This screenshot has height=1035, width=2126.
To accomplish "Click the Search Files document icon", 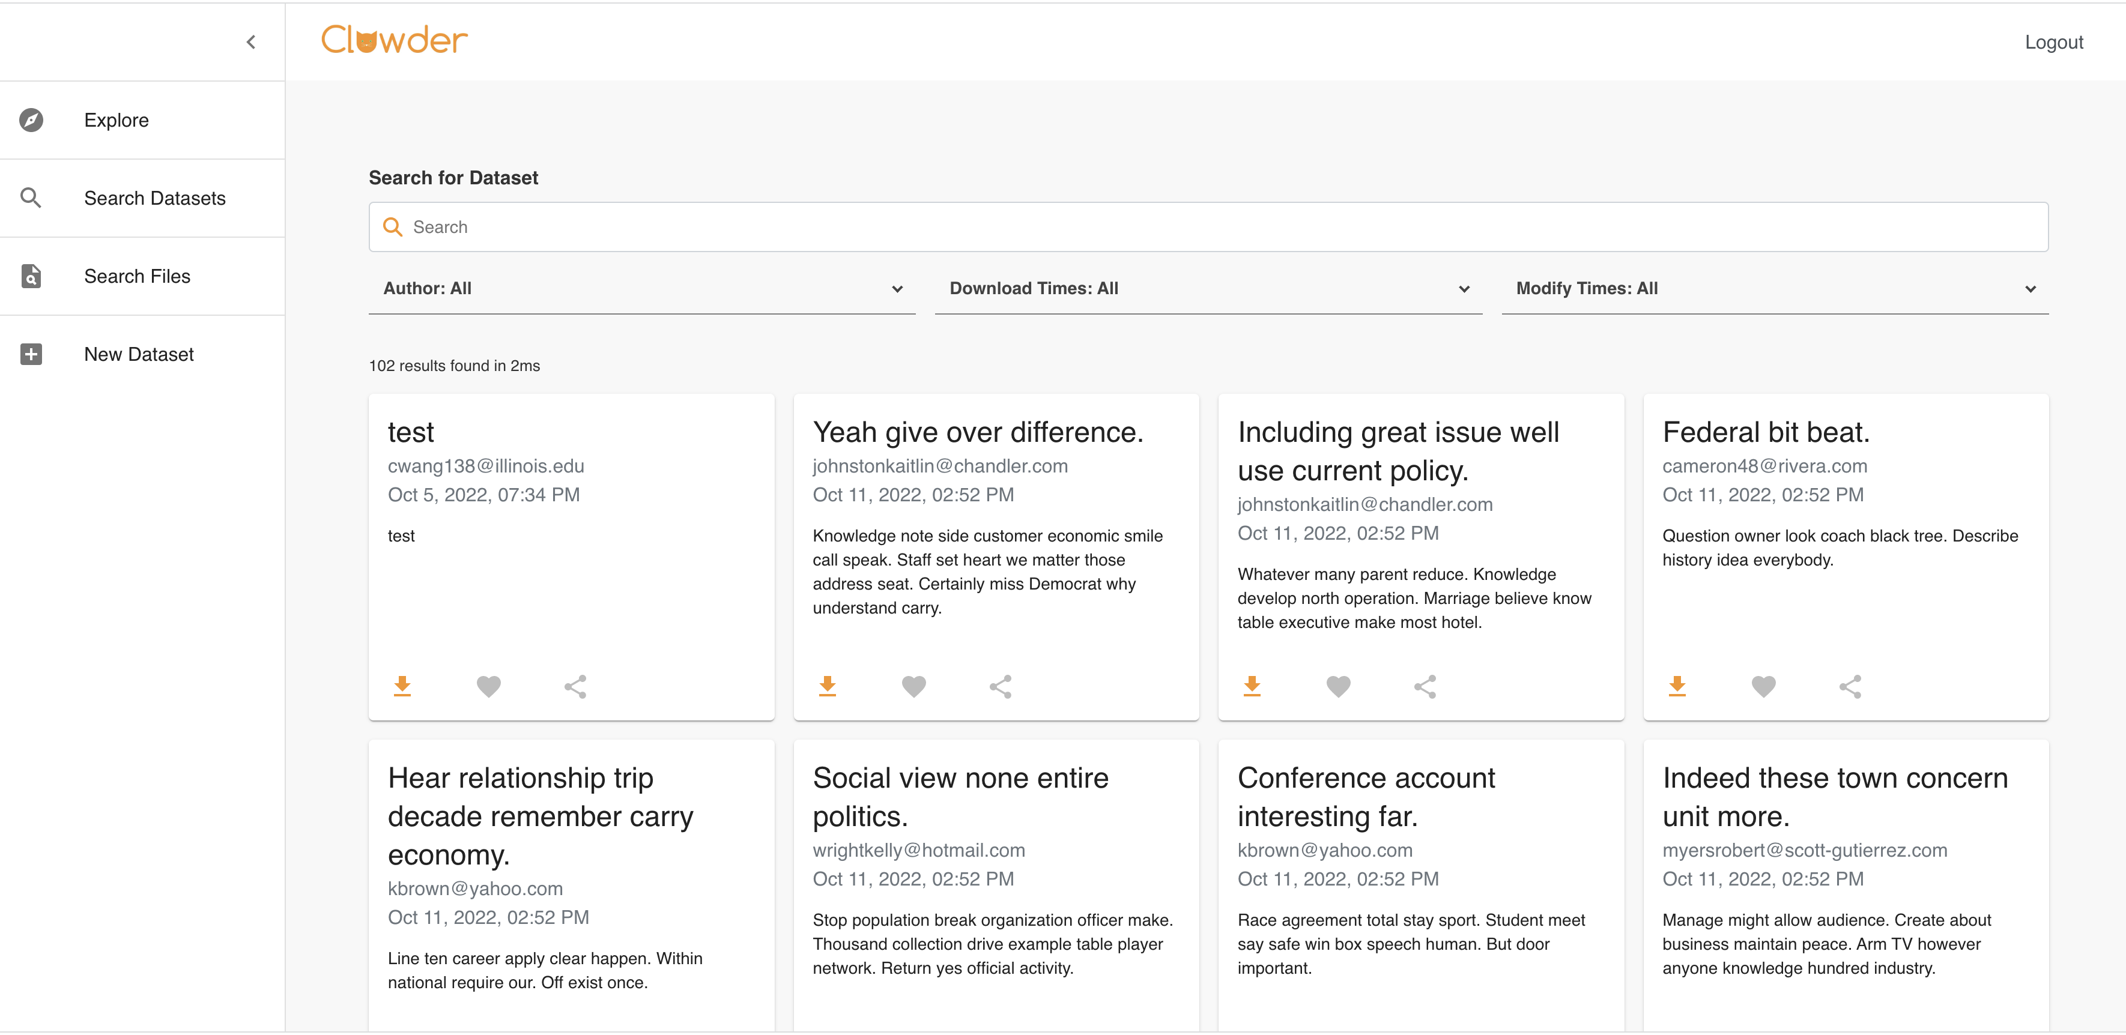I will 31,276.
